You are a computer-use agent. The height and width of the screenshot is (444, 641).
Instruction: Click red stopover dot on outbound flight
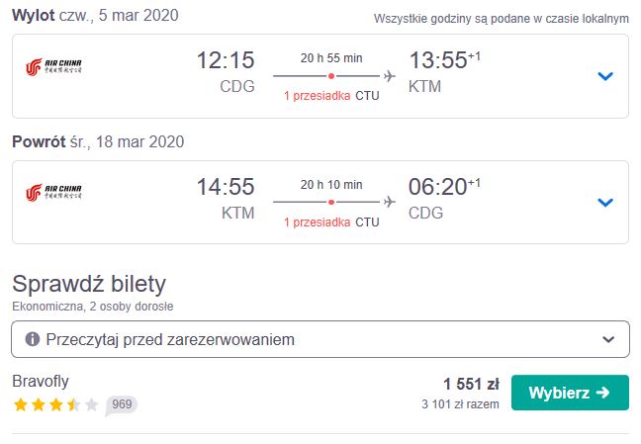331,76
